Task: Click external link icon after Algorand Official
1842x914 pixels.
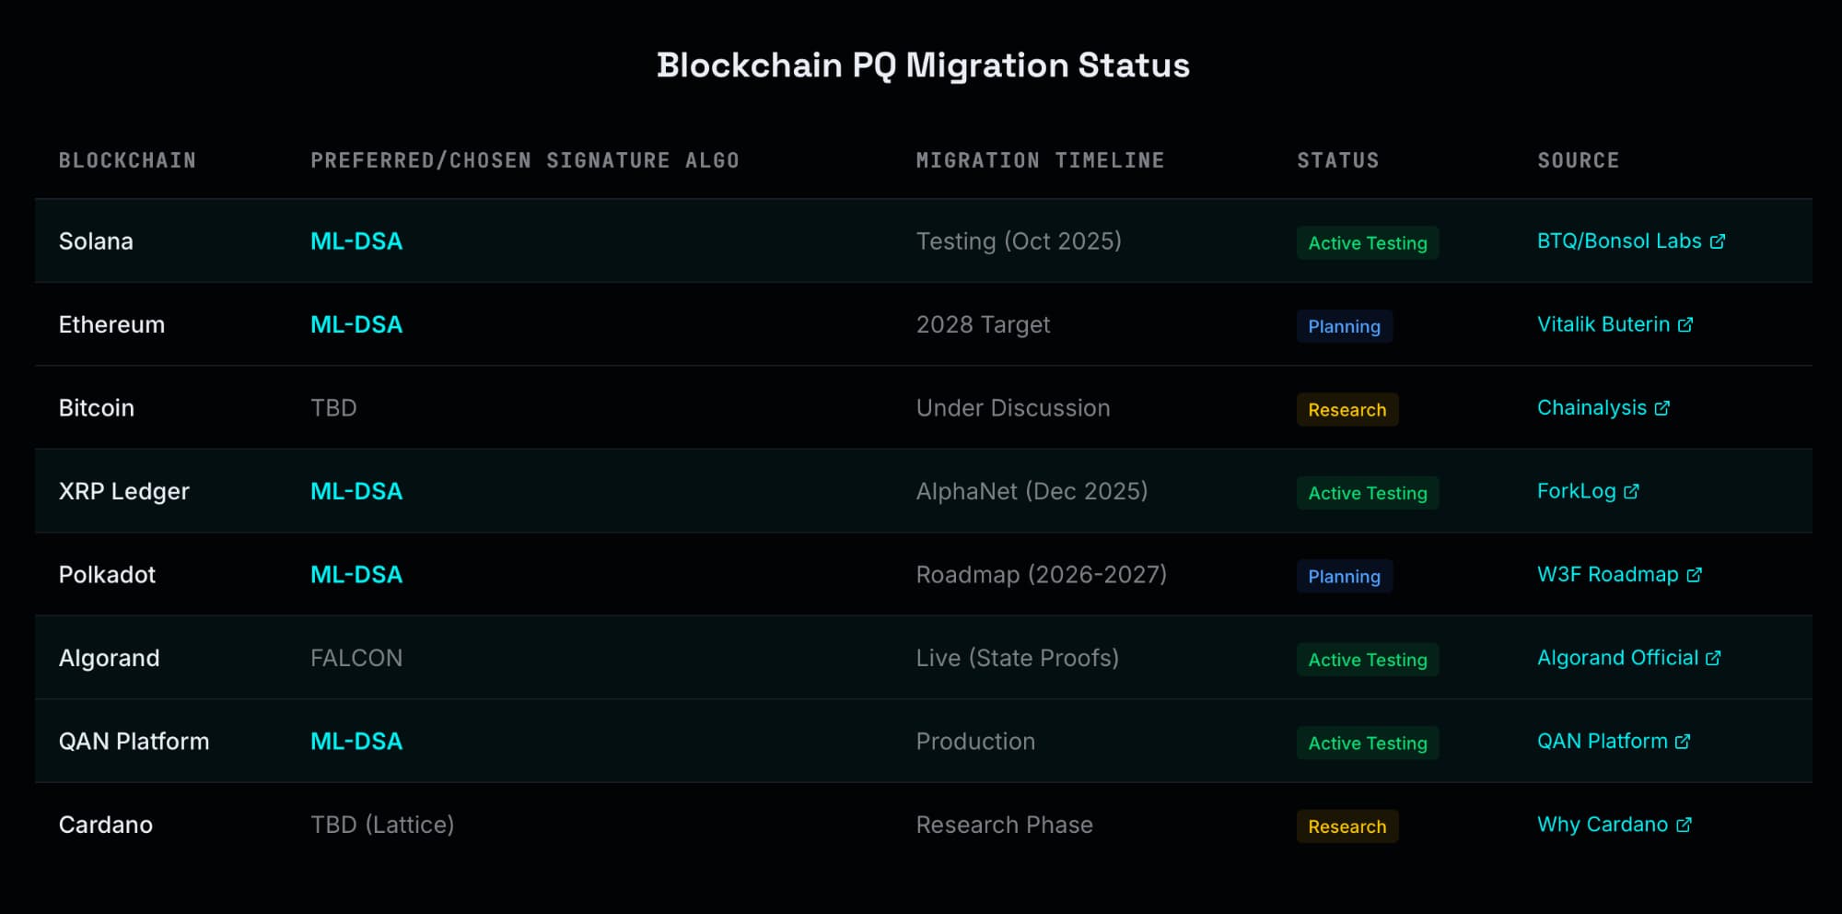Action: pyautogui.click(x=1713, y=659)
